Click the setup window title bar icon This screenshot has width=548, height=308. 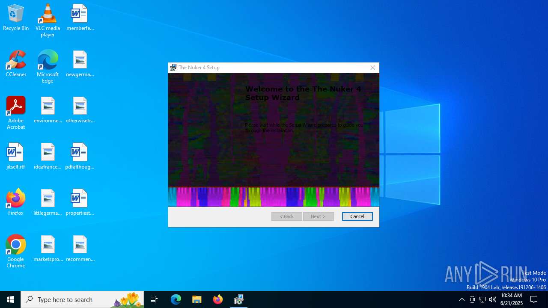[173, 68]
